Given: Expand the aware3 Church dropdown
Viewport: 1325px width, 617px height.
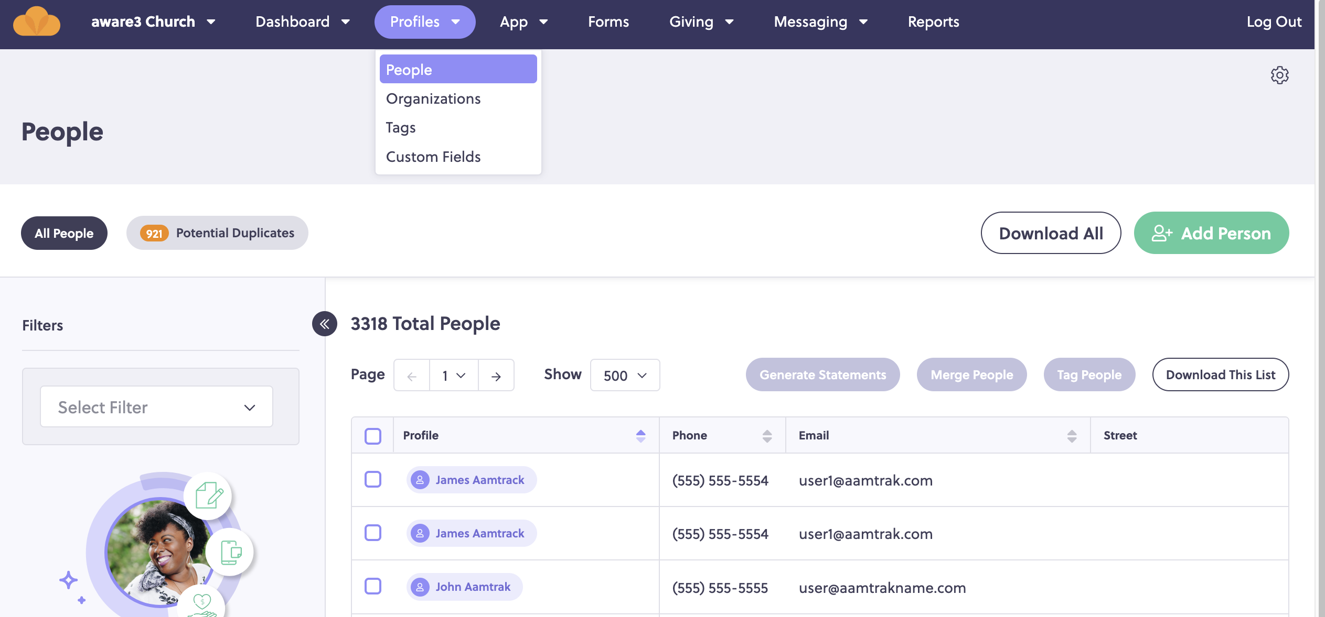Looking at the screenshot, I should tap(153, 21).
